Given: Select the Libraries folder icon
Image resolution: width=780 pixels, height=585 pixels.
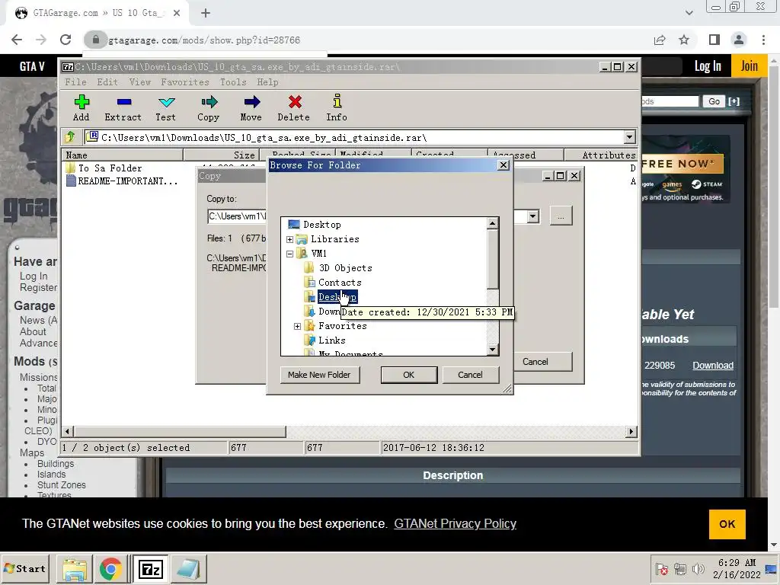Looking at the screenshot, I should click(x=302, y=239).
